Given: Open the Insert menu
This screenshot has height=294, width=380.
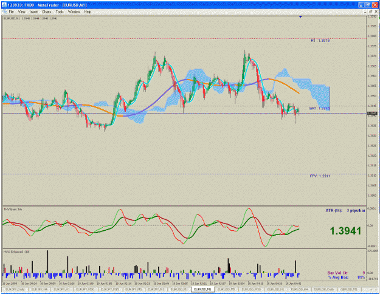Looking at the screenshot, I should pos(33,12).
